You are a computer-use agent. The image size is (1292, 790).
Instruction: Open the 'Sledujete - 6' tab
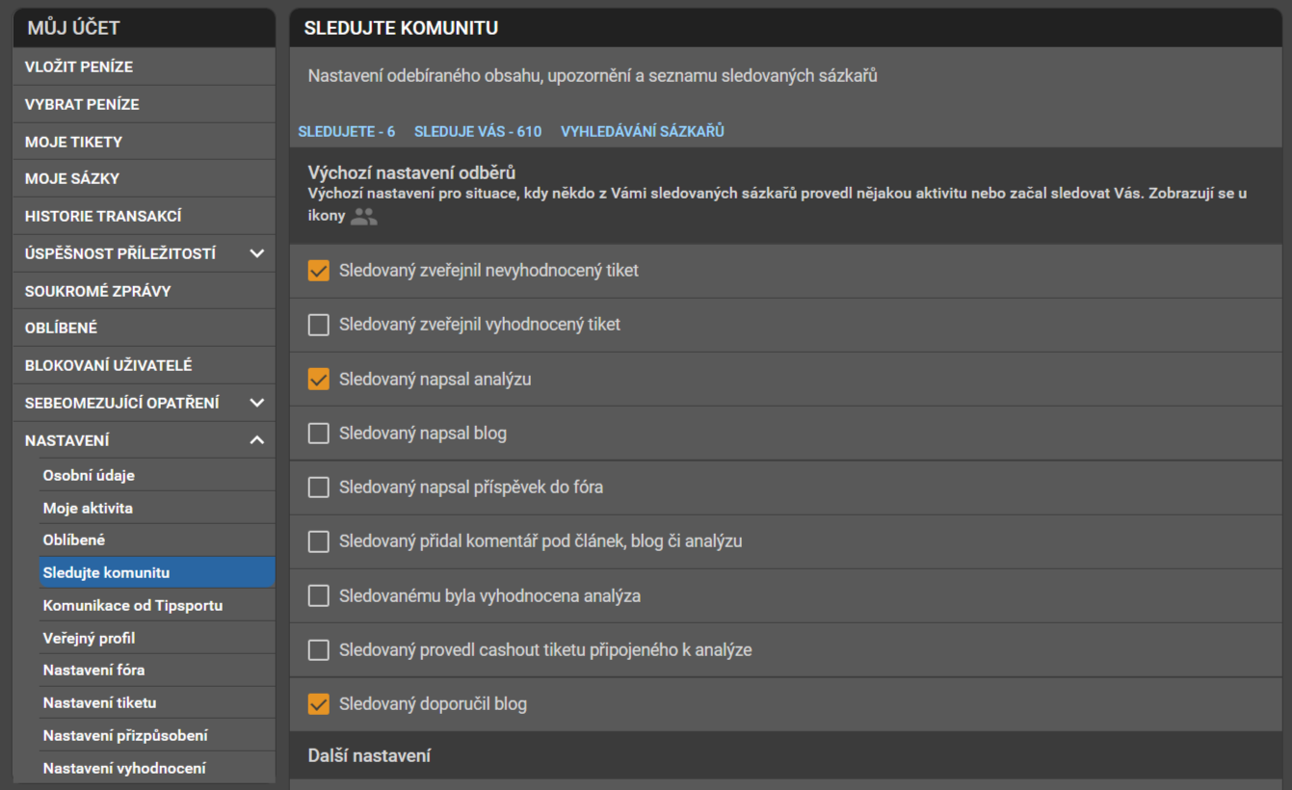coord(347,131)
